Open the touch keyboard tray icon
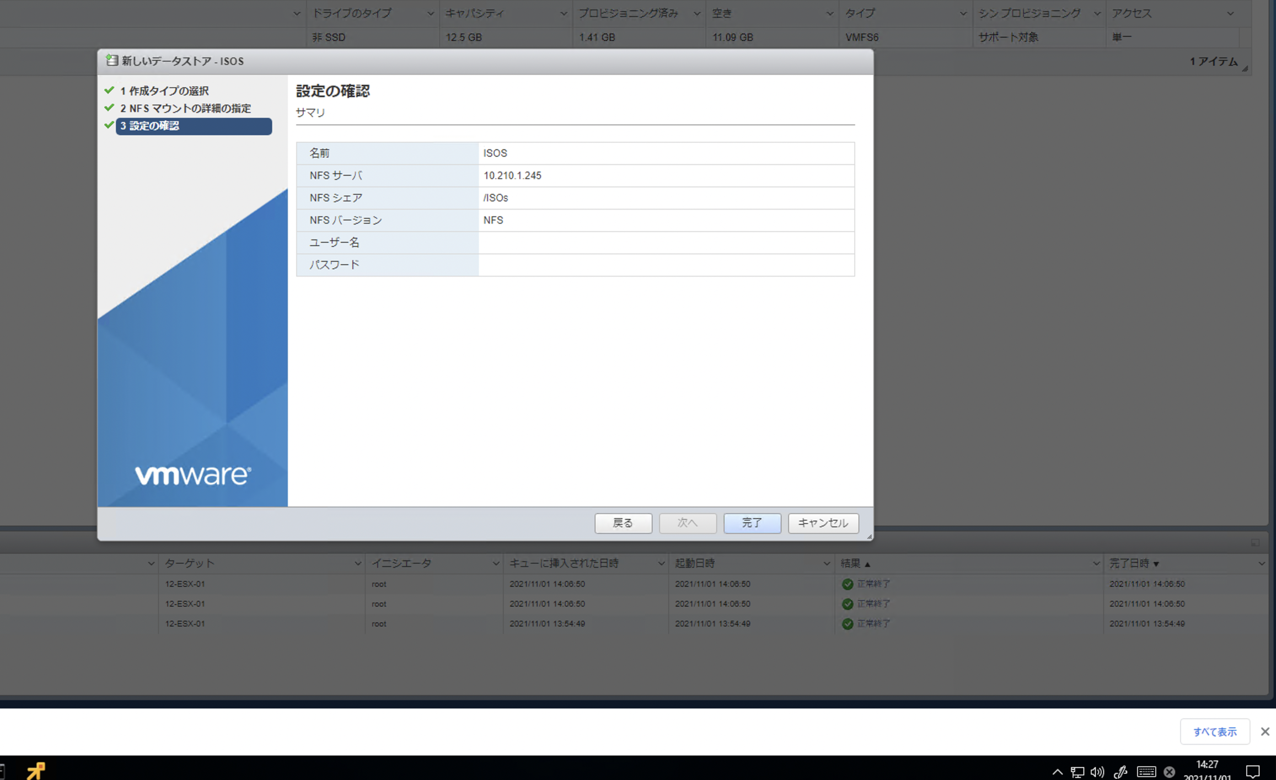Viewport: 1276px width, 780px height. [1146, 772]
